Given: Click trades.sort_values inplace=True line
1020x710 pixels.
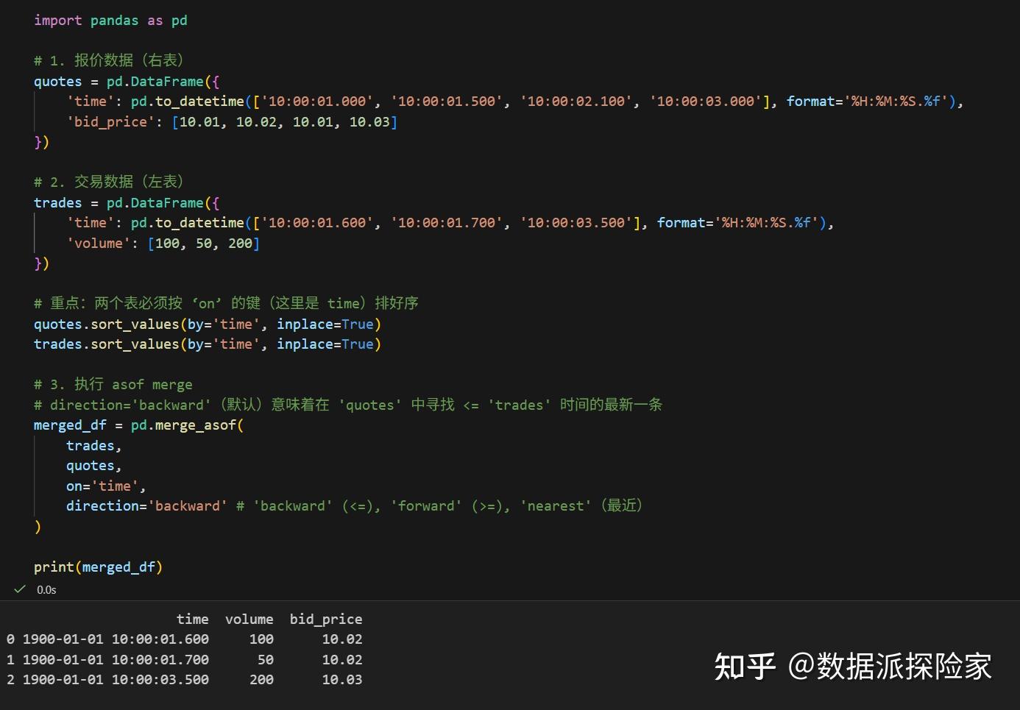Looking at the screenshot, I should tap(208, 344).
